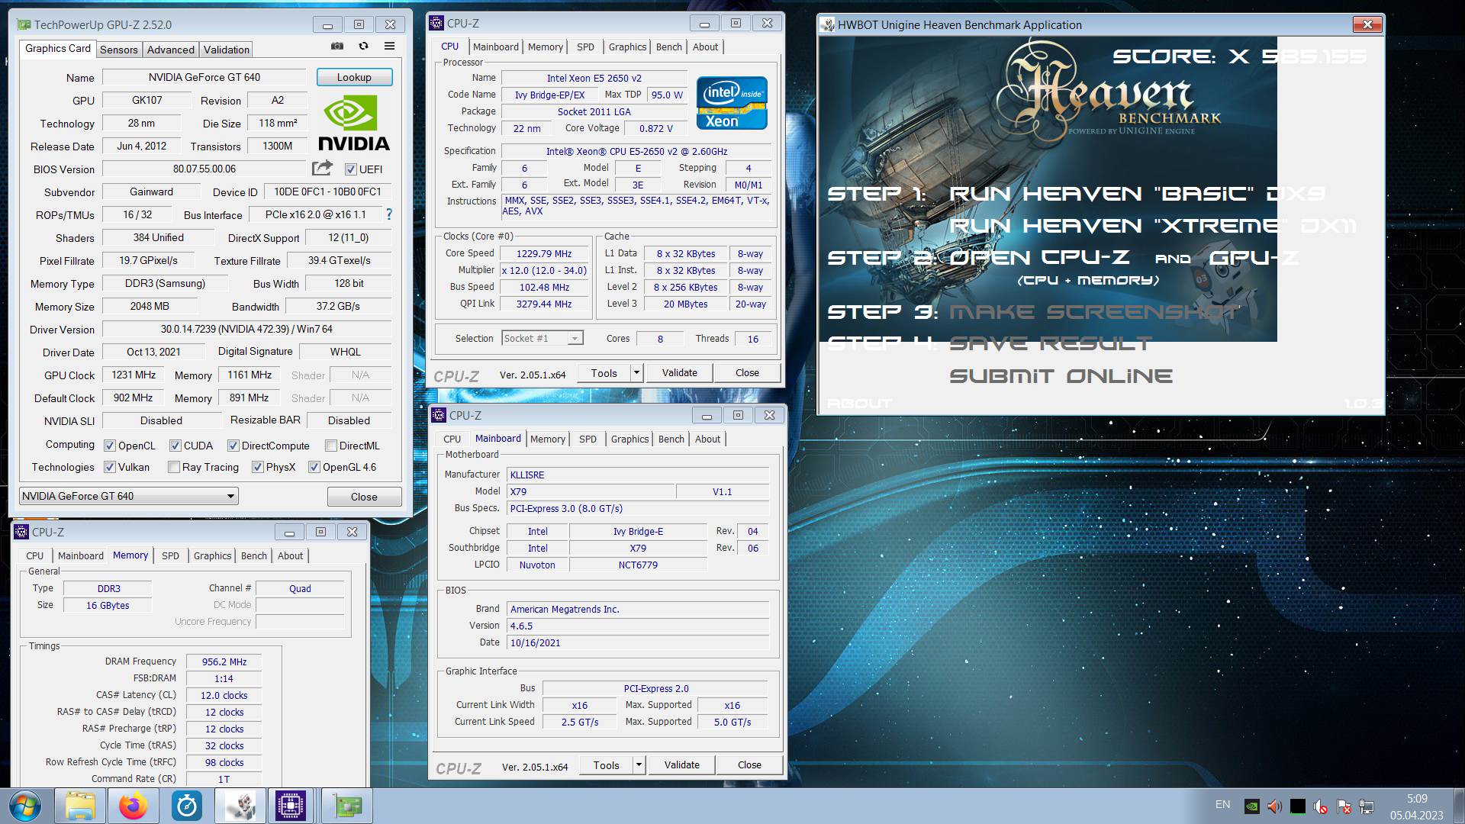The image size is (1465, 824).
Task: Switch to the Sensors tab in GPU-Z
Action: [x=119, y=50]
